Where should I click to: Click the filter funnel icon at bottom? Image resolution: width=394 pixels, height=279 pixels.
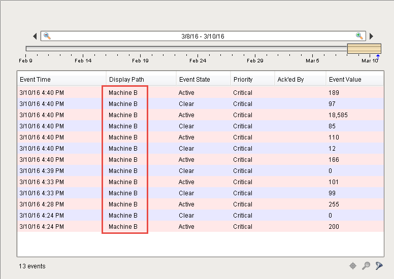click(379, 266)
